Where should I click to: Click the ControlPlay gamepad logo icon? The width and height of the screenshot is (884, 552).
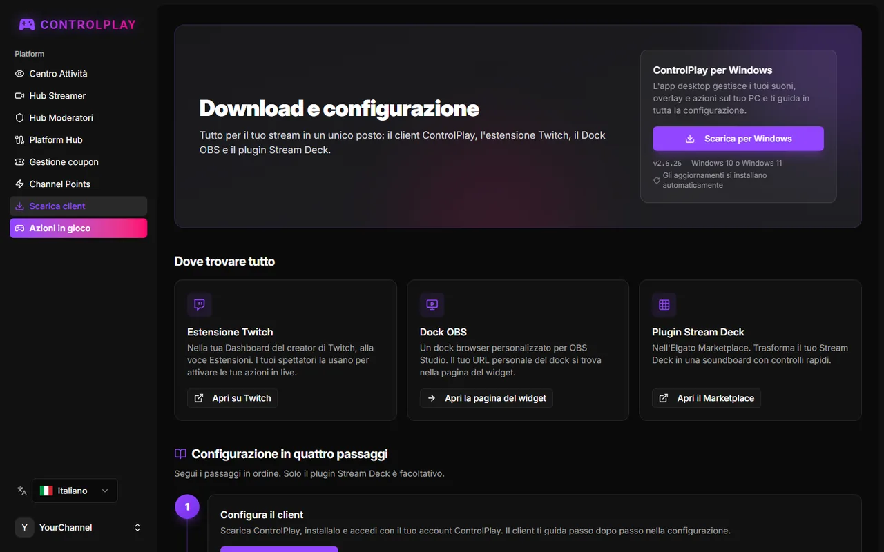pyautogui.click(x=27, y=25)
